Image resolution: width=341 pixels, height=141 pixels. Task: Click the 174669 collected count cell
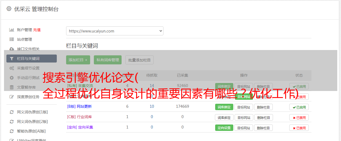click(x=182, y=106)
